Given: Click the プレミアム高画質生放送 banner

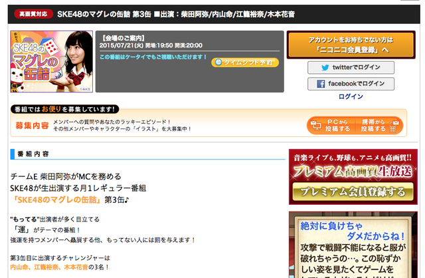Looking at the screenshot, I should coord(353,177).
